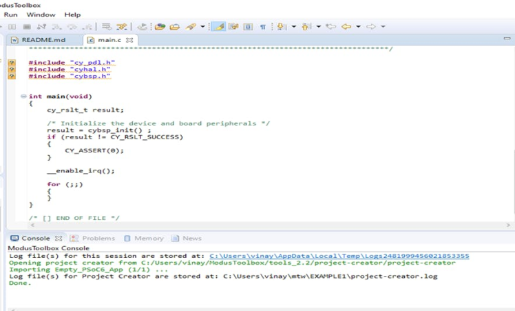Click the Forward navigation arrow
This screenshot has width=515, height=311.
(x=370, y=27)
